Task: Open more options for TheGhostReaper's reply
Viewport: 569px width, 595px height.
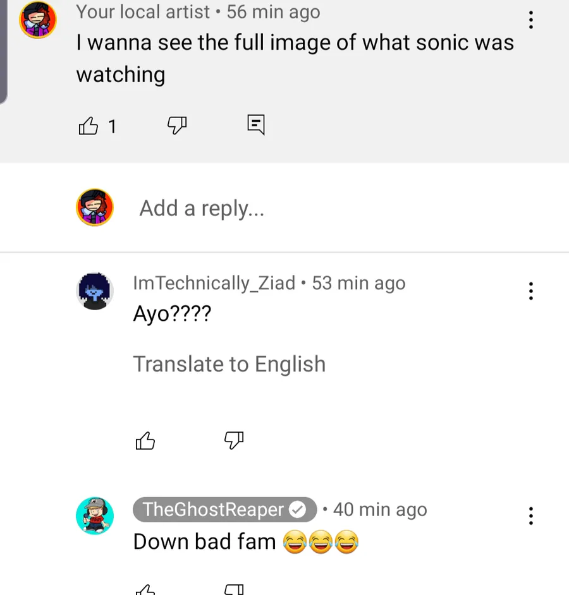Action: [530, 516]
